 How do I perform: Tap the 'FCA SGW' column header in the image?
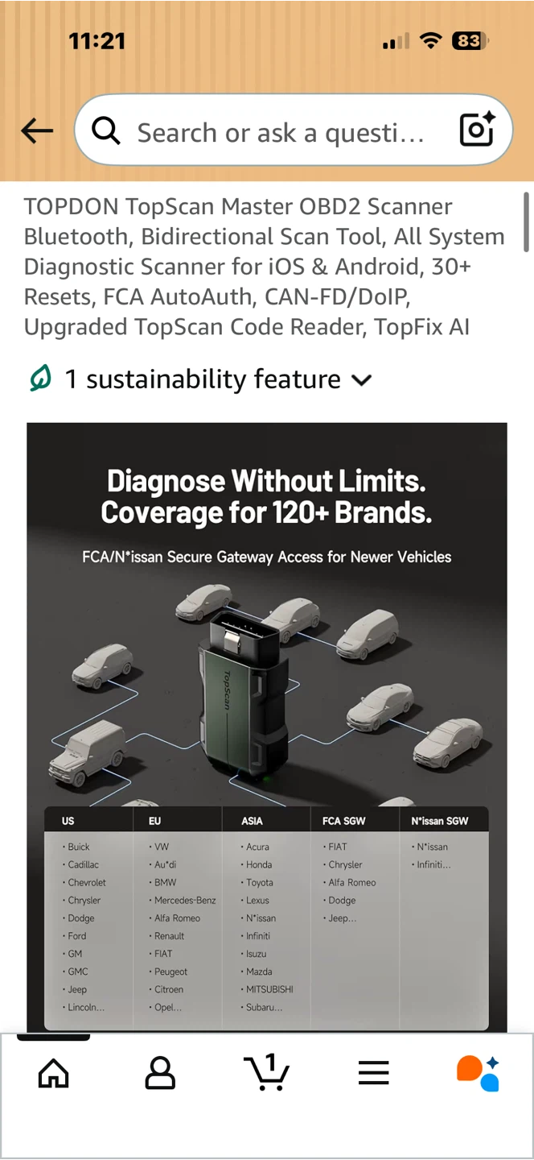click(x=344, y=821)
